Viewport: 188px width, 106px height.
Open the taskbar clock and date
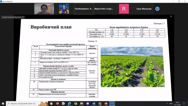tap(177, 104)
